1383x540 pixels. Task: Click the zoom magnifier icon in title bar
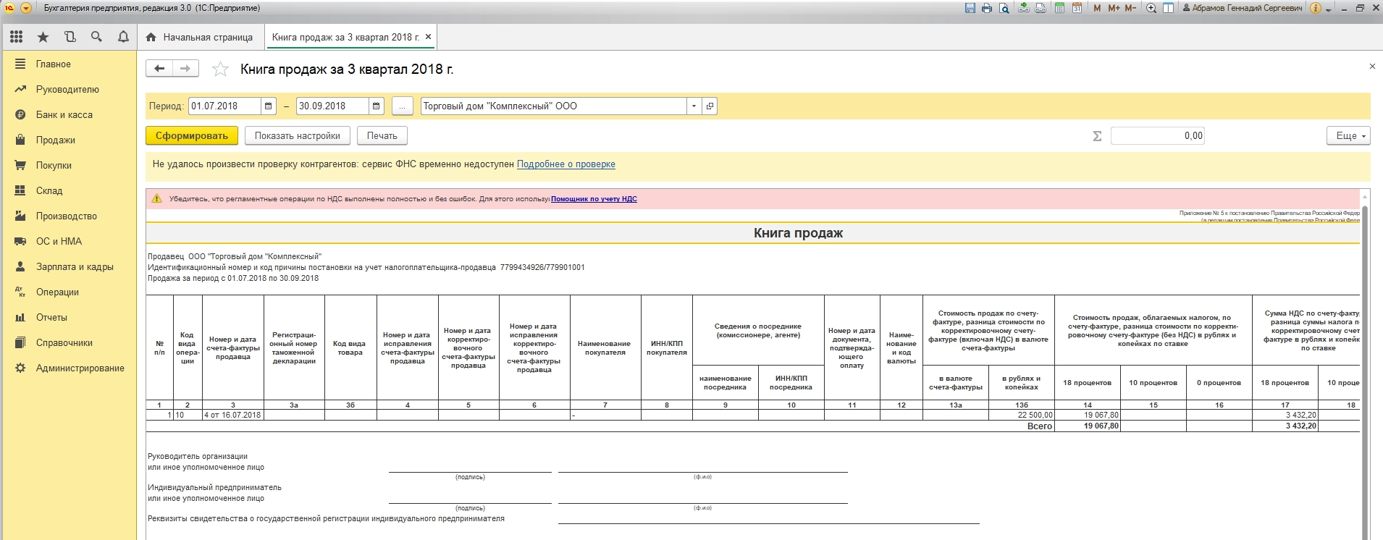coord(1151,8)
